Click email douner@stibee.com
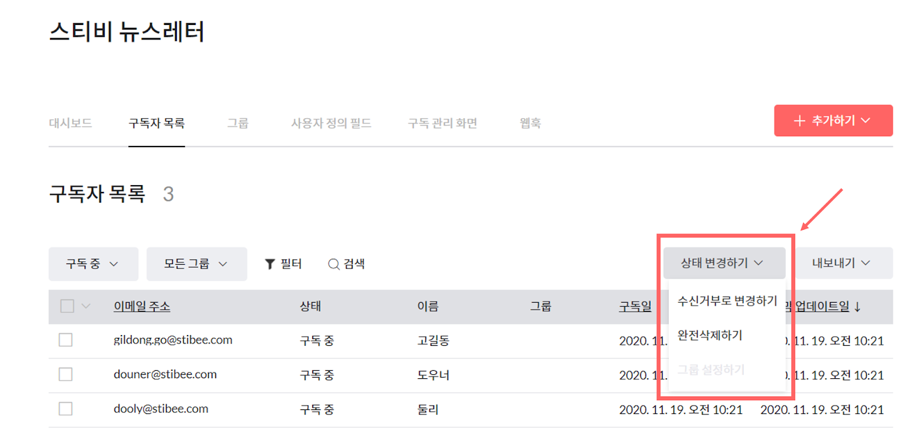 (165, 375)
